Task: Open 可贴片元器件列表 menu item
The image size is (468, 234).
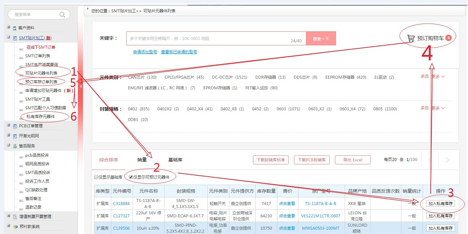Action: pos(41,73)
